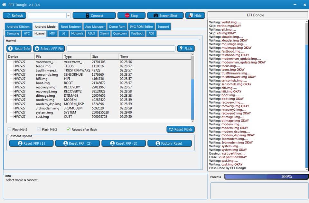
Task: Select the recovery.img row
Action: (99, 87)
